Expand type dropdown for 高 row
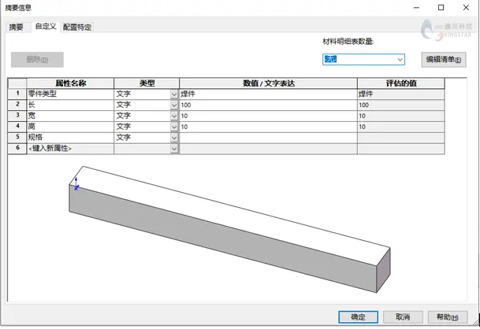The width and height of the screenshot is (480, 329). (174, 127)
